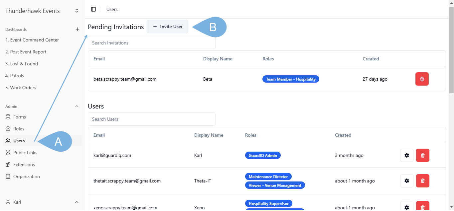Click the 'about 1 month ago' Theta-IT value
The width and height of the screenshot is (454, 211).
point(355,181)
